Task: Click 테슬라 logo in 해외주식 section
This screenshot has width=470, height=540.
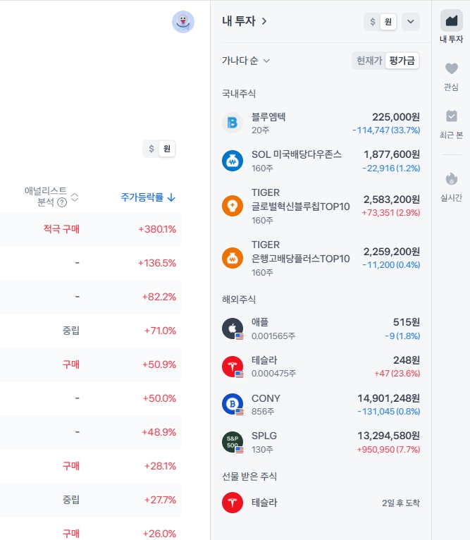Action: click(x=233, y=367)
